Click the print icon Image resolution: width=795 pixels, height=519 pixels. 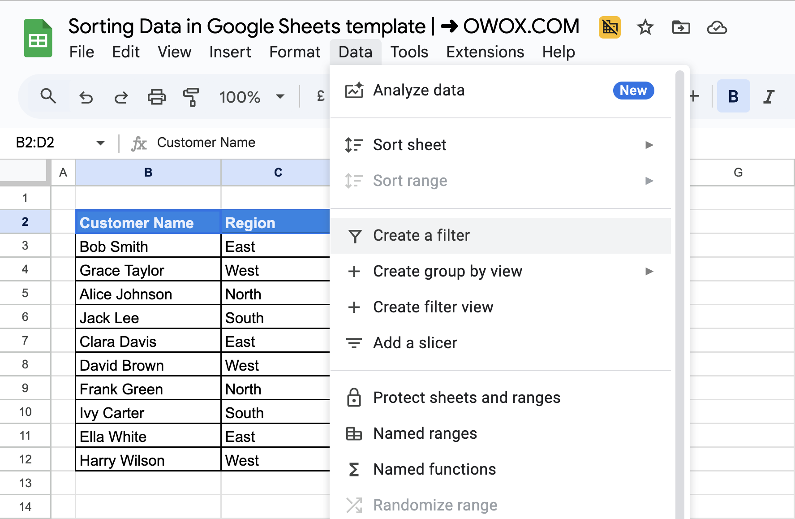156,97
